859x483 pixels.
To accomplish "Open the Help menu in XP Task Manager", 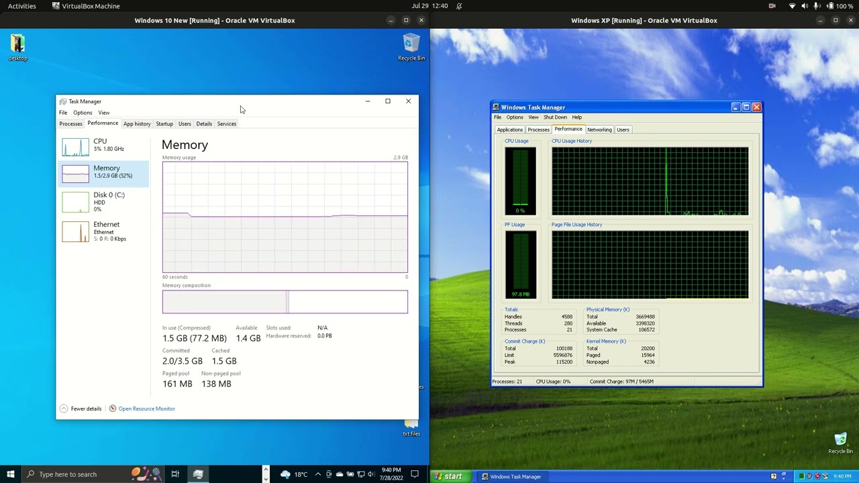I will pyautogui.click(x=577, y=117).
